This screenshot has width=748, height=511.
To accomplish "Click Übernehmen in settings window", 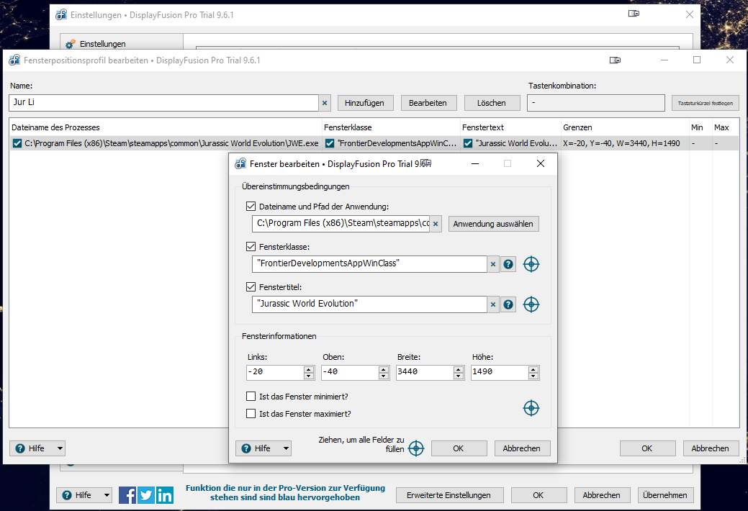I will pos(665,495).
